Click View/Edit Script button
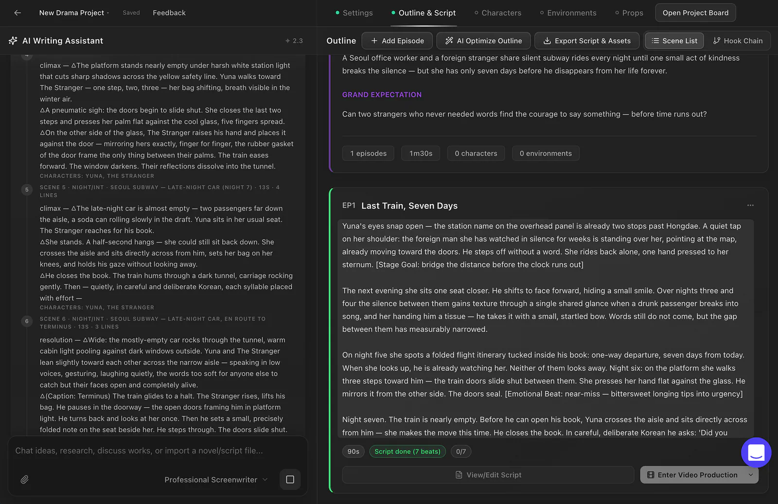The image size is (778, 504). (x=488, y=475)
